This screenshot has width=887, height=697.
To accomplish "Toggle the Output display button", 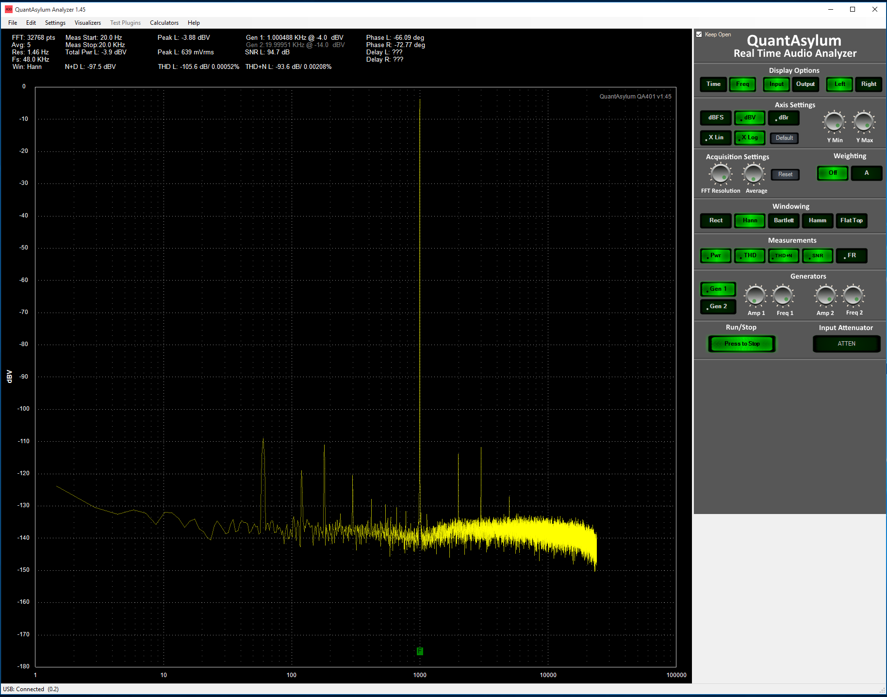I will (x=805, y=84).
